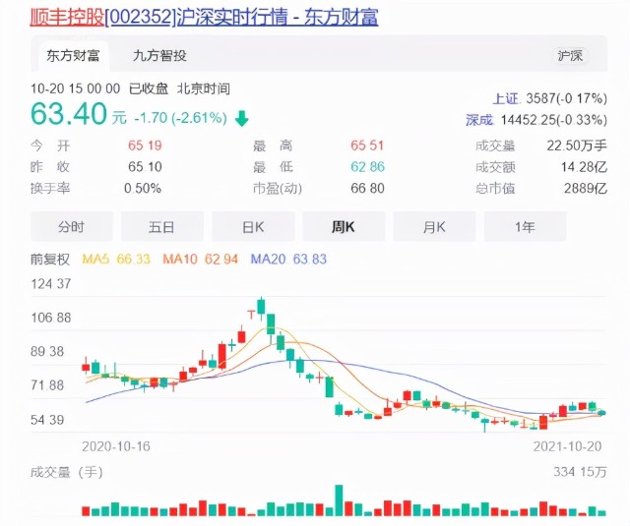The width and height of the screenshot is (630, 526).
Task: Click the 334.15万 volume scale value
Action: pos(580,472)
